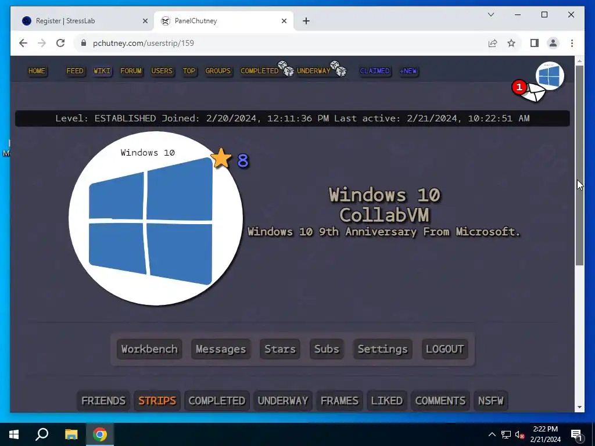Open Chrome profile icon
This screenshot has height=446, width=595.
(x=553, y=43)
